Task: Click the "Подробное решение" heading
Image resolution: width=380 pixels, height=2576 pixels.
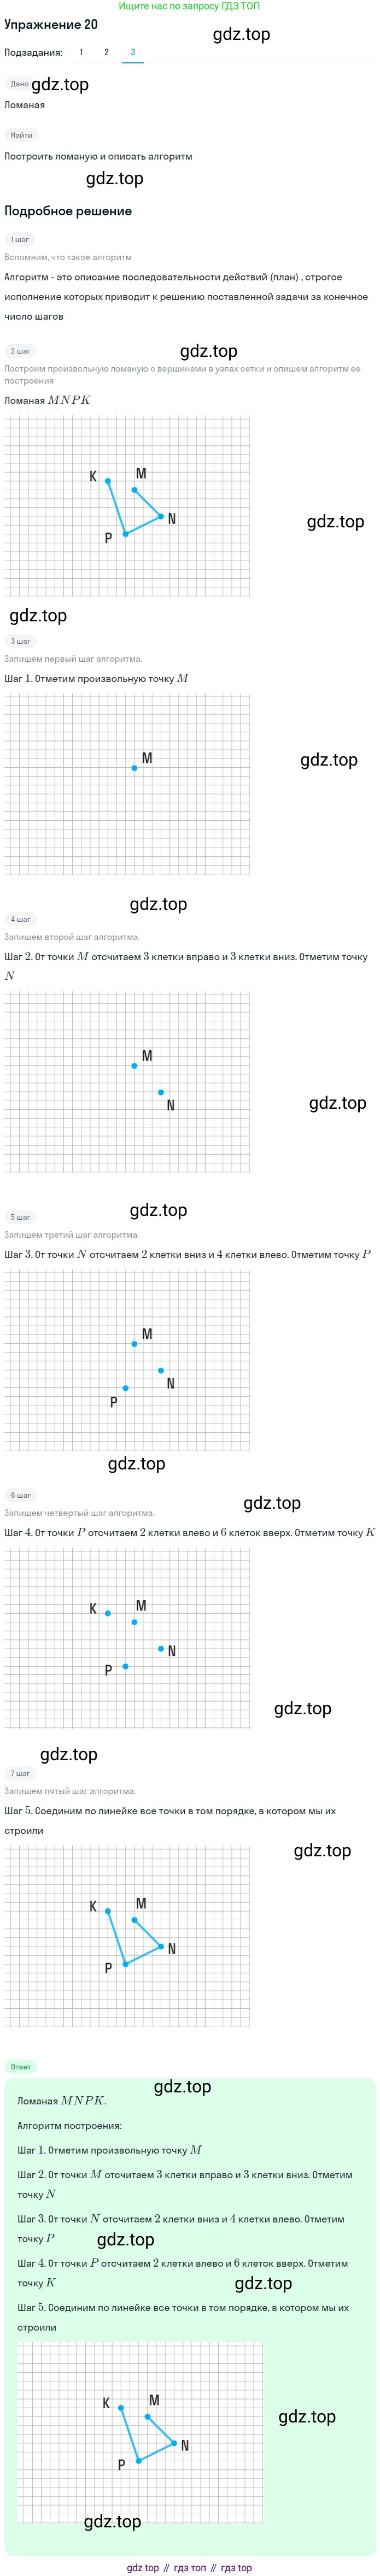Action: tap(68, 211)
